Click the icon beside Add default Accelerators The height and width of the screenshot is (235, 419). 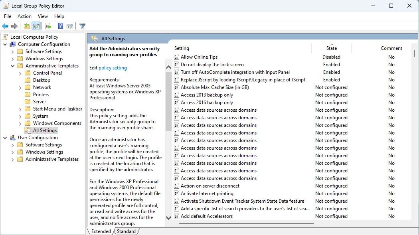[176, 216]
